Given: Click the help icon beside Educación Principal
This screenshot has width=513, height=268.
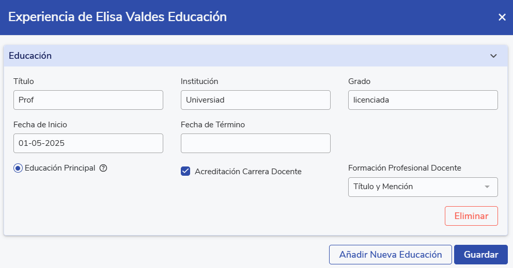Looking at the screenshot, I should pyautogui.click(x=103, y=167).
